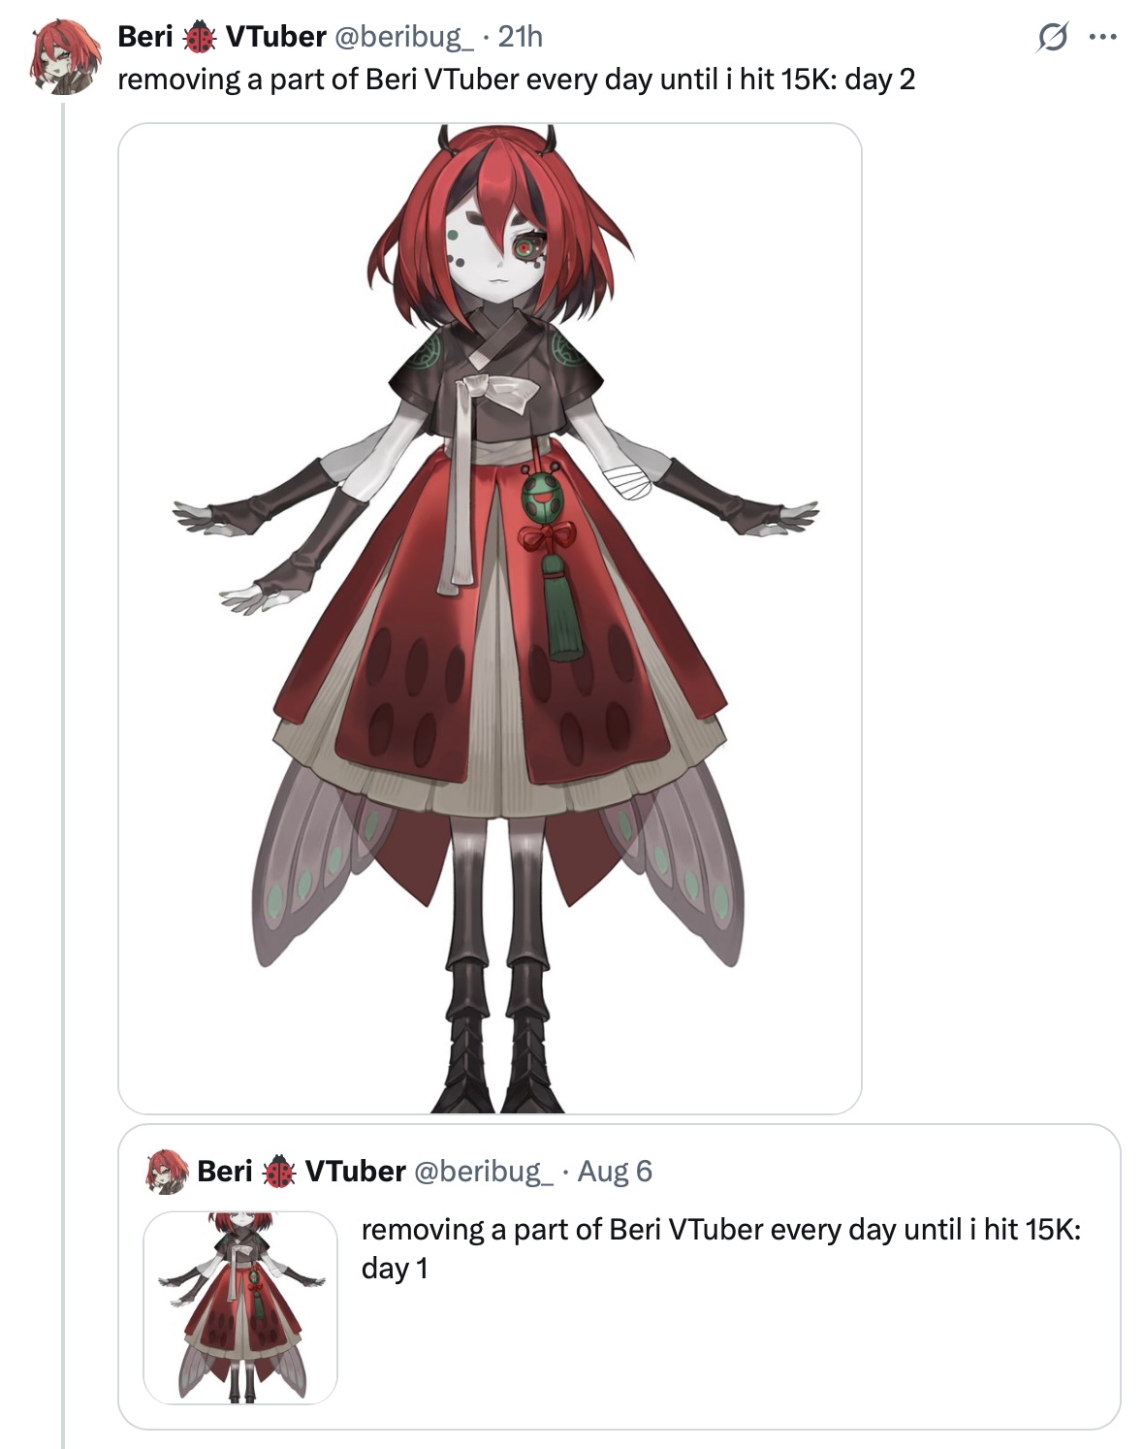Click the day 2 tweet text
Screen dimensions: 1144x1449
516,79
